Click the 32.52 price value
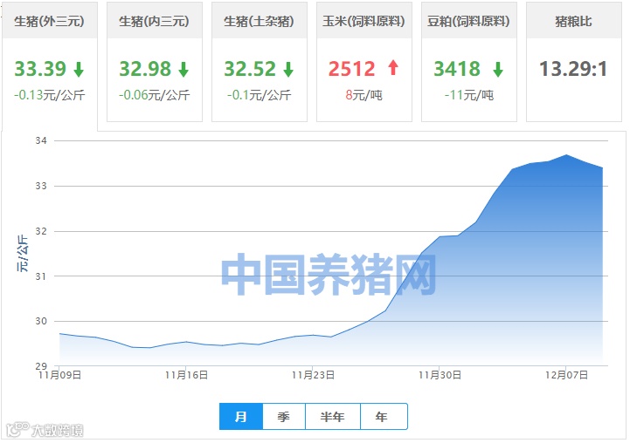Image resolution: width=630 pixels, height=443 pixels. click(250, 69)
